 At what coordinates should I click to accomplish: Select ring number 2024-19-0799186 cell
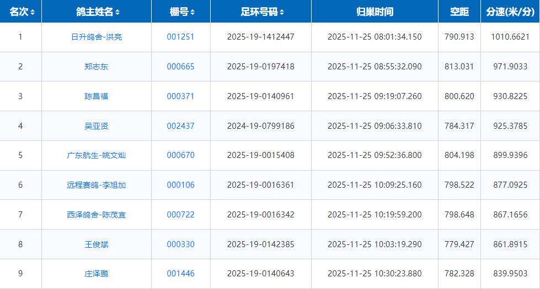260,126
